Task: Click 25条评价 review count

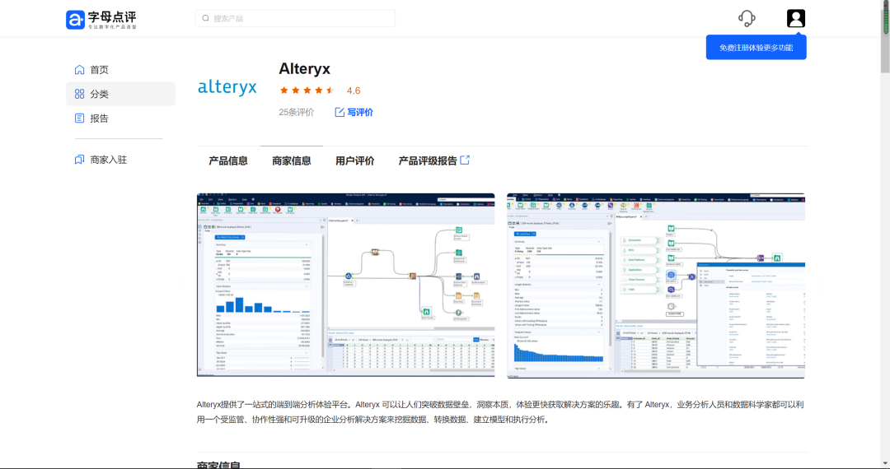Action: pyautogui.click(x=297, y=112)
